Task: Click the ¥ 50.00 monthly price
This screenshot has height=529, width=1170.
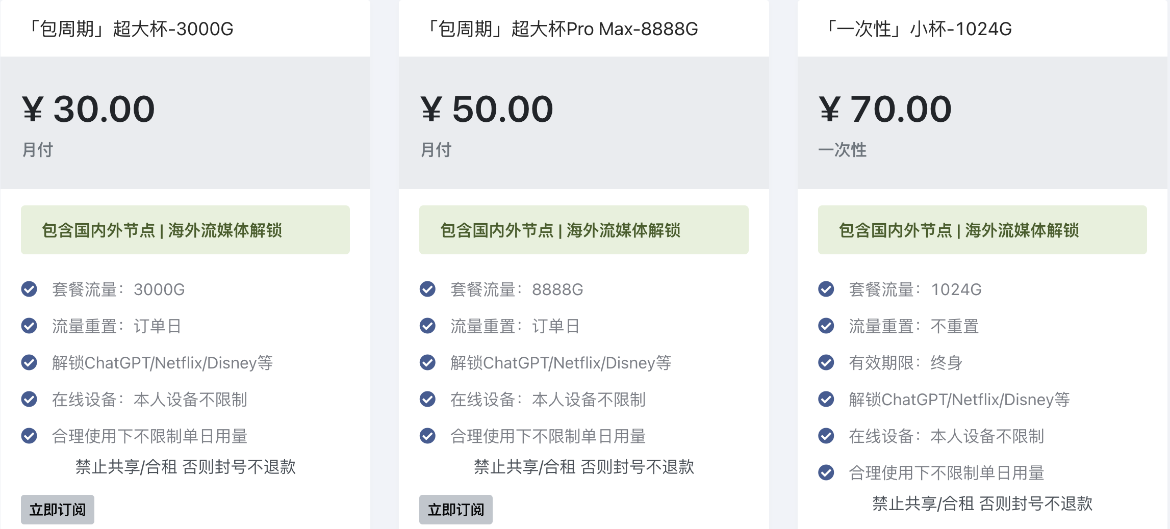Action: [x=487, y=109]
